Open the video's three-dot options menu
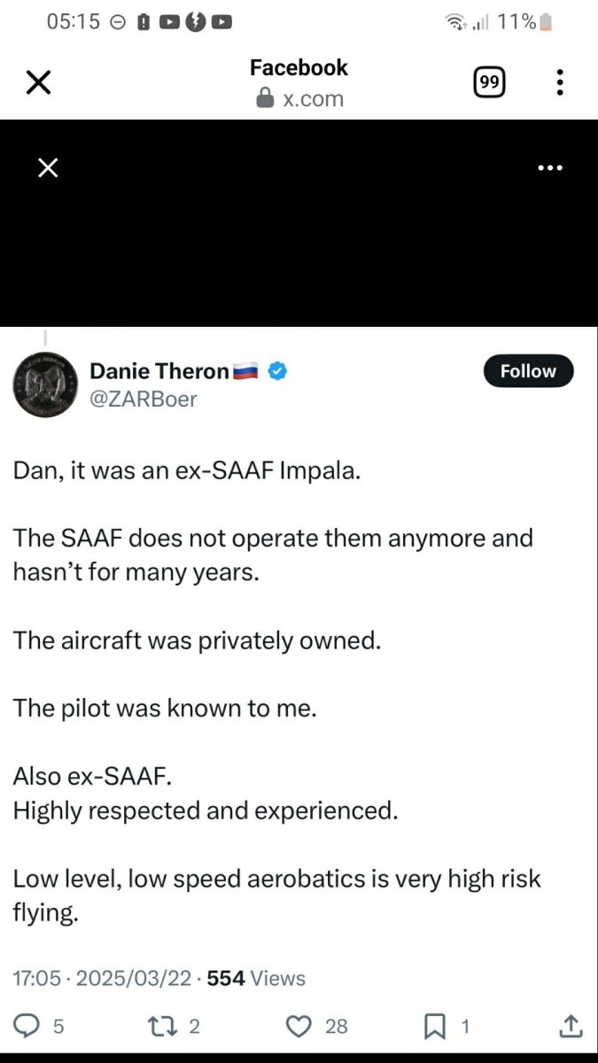The width and height of the screenshot is (598, 1063). coord(550,167)
